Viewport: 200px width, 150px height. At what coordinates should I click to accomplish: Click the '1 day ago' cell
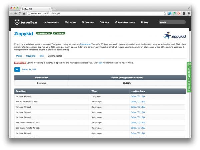(110, 96)
